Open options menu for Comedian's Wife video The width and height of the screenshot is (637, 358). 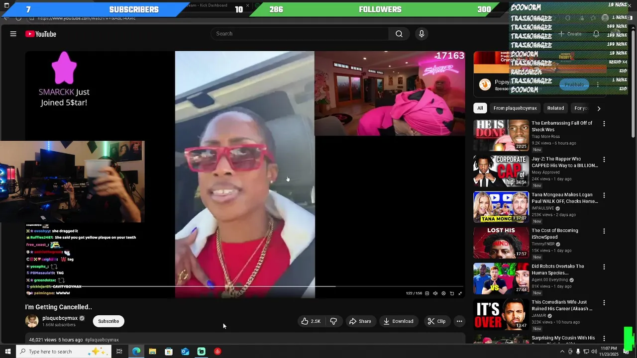(x=604, y=303)
